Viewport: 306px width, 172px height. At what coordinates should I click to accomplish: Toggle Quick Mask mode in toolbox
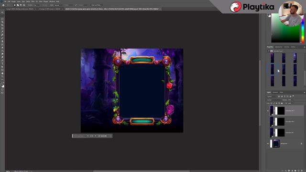(x=2, y=90)
